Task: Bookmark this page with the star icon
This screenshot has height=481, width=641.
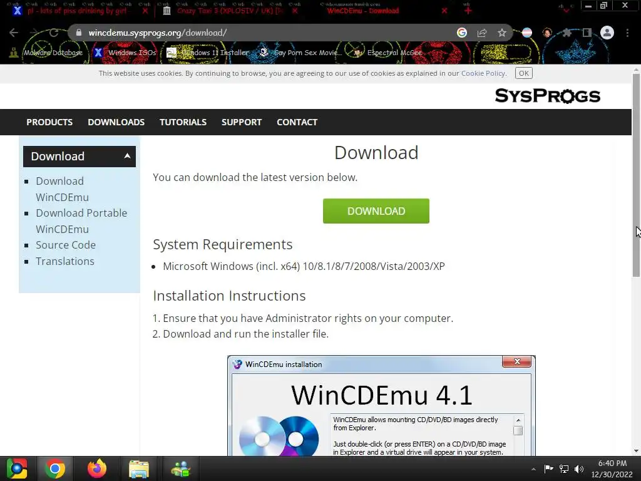Action: [x=502, y=33]
